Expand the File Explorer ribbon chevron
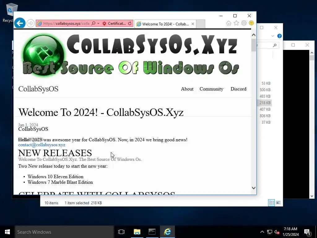The height and width of the screenshot is (238, 317). 272,36
